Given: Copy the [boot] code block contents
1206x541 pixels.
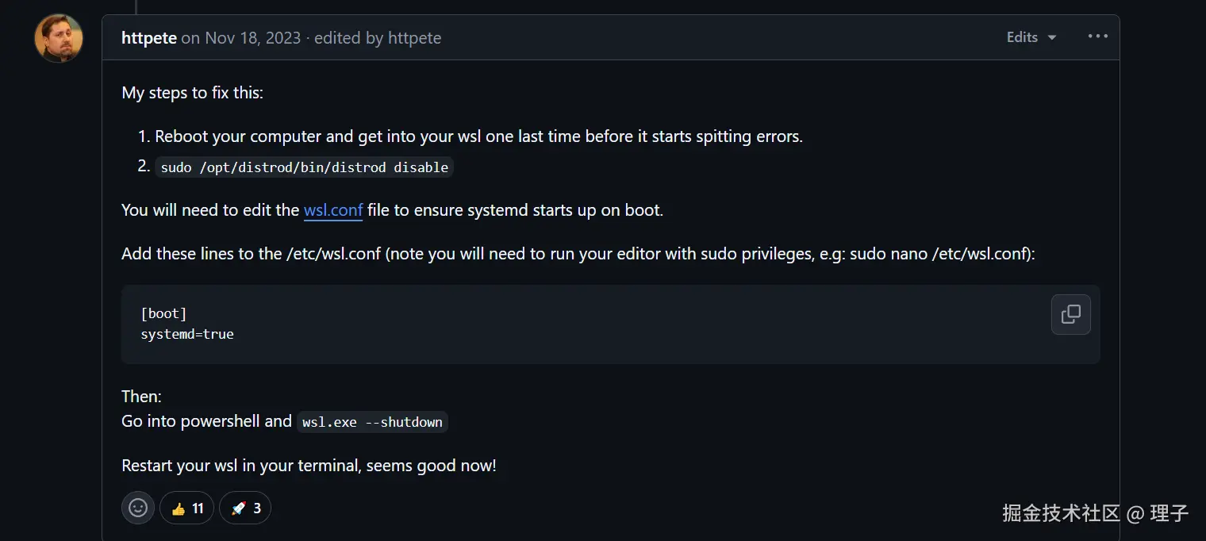Looking at the screenshot, I should 1070,314.
